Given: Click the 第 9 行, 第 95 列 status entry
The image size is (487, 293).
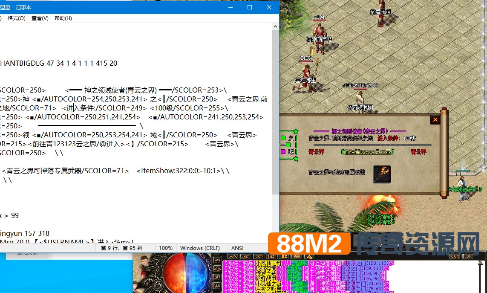Looking at the screenshot, I should (x=121, y=248).
